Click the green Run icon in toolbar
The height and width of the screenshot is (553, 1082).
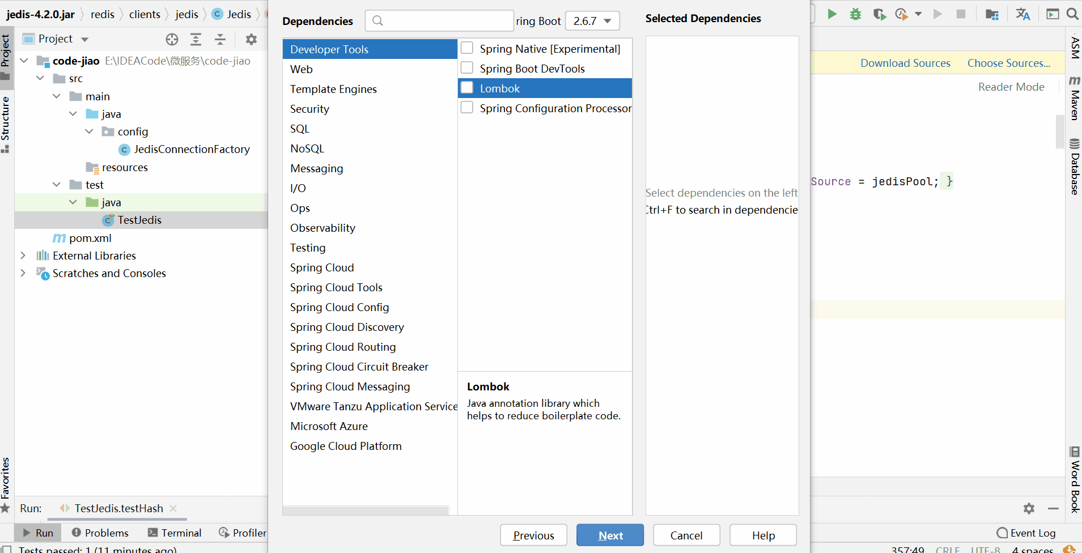(x=832, y=14)
